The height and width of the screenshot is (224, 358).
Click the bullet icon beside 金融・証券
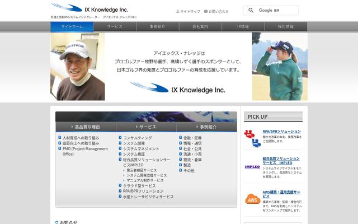[180, 138]
